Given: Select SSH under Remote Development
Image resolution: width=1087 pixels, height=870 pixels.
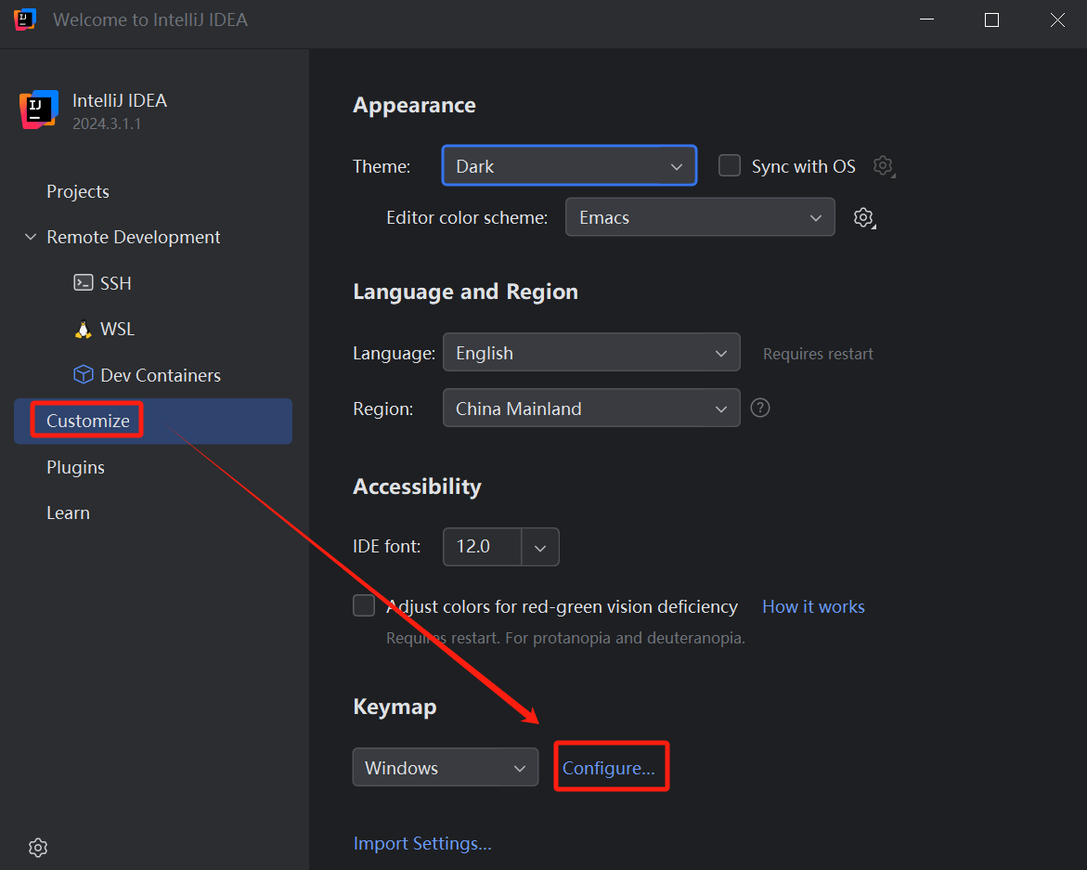Looking at the screenshot, I should [x=116, y=283].
